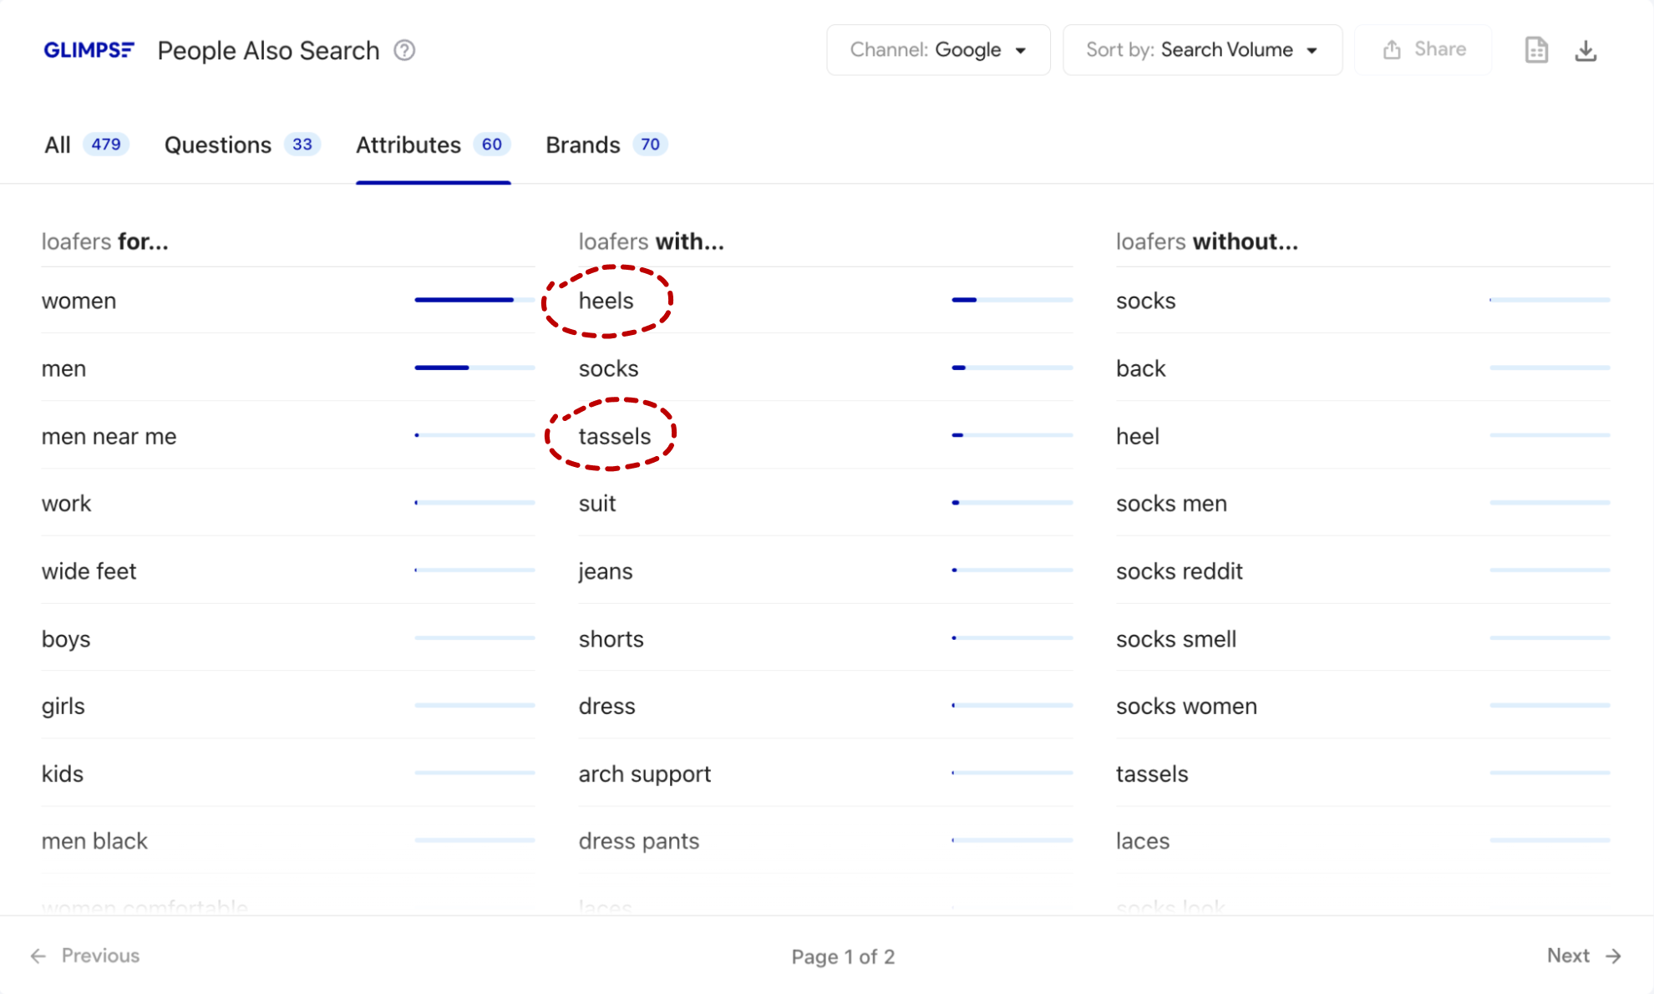Go to the Previous page

click(x=85, y=956)
